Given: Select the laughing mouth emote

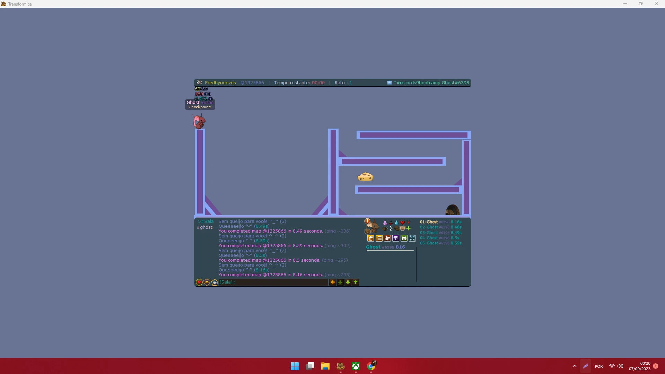Looking at the screenshot, I should point(391,223).
